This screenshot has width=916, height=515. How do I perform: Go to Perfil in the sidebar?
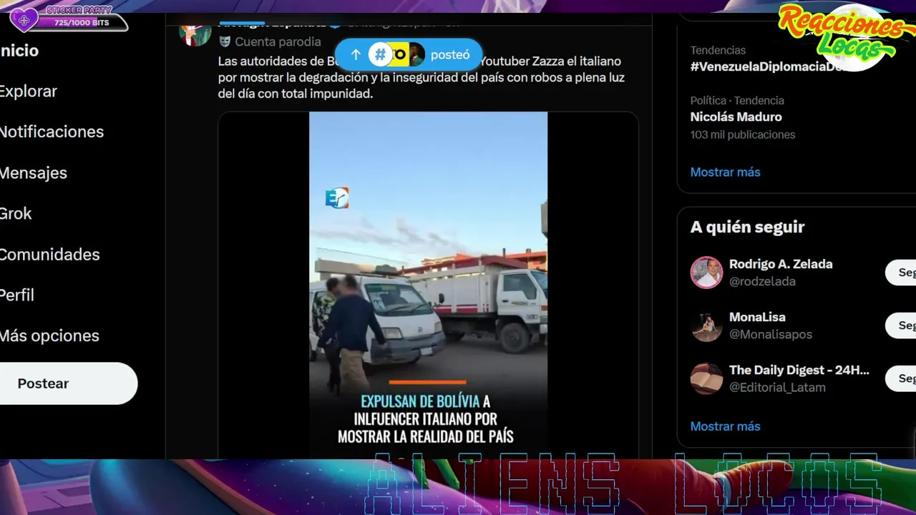(x=17, y=295)
